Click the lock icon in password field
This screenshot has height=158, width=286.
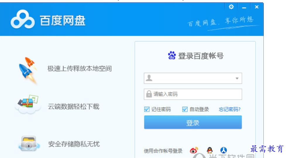(x=149, y=94)
